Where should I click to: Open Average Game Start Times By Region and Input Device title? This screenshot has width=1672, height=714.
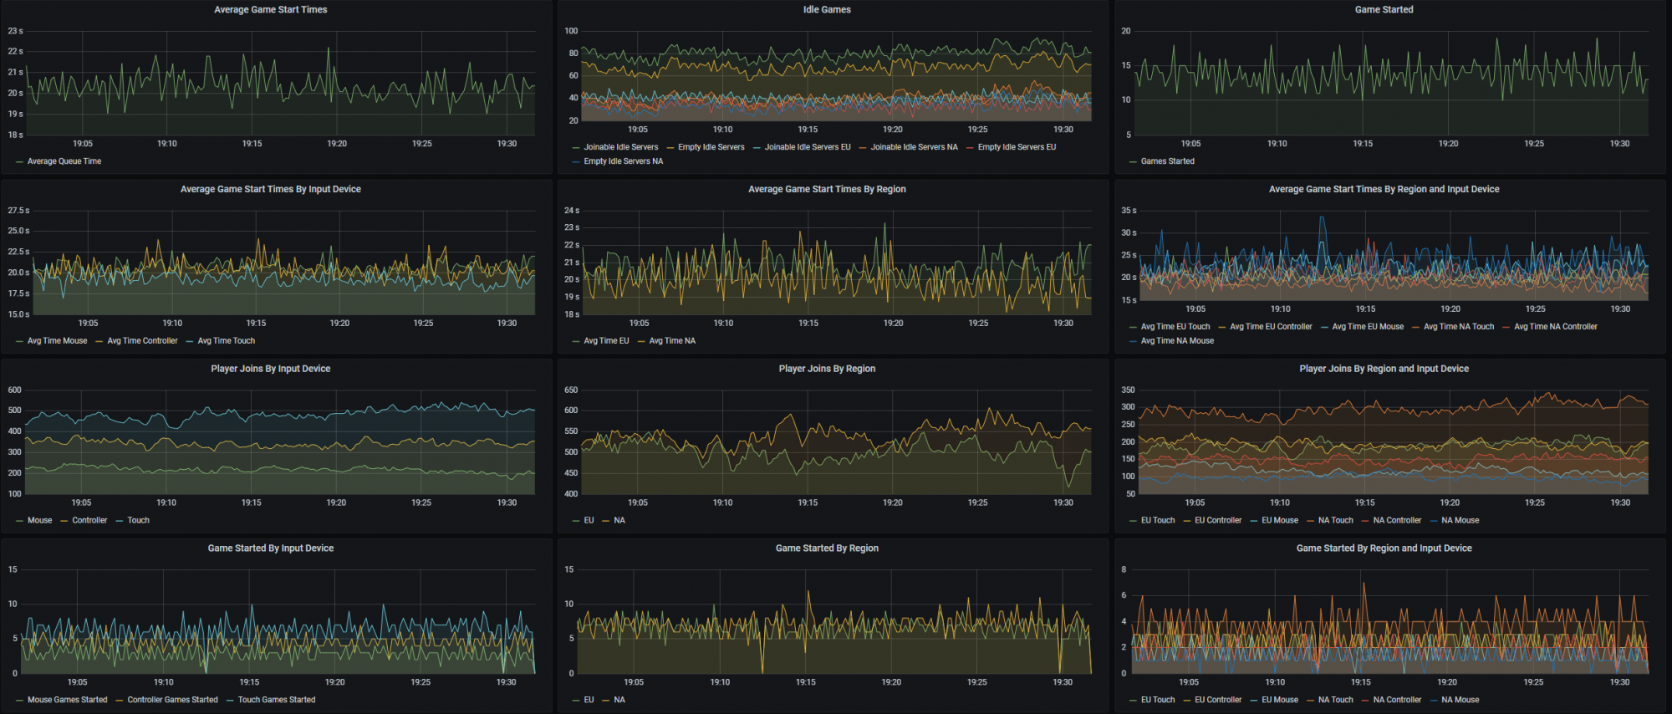pos(1384,190)
